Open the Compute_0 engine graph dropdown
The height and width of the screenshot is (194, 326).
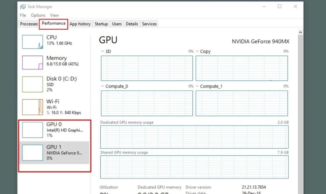click(x=102, y=86)
